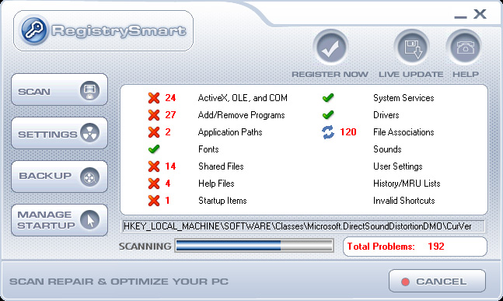This screenshot has width=503, height=301.
Task: Open Live Update floppy disk icon
Action: click(411, 47)
